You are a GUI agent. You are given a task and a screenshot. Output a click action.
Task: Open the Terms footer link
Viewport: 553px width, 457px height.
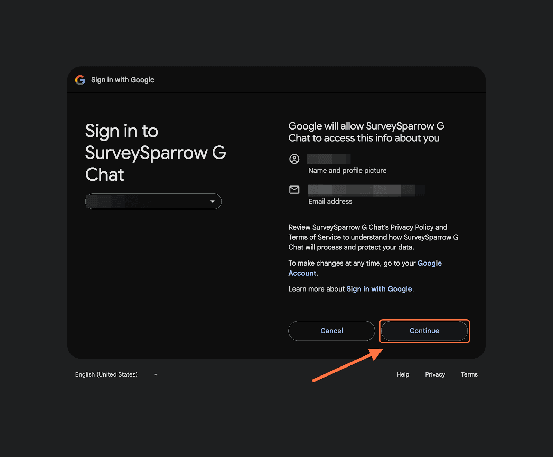pyautogui.click(x=469, y=374)
